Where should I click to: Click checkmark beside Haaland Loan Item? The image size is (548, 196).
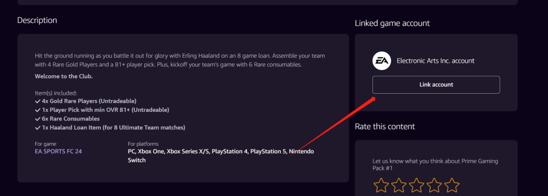(38, 128)
